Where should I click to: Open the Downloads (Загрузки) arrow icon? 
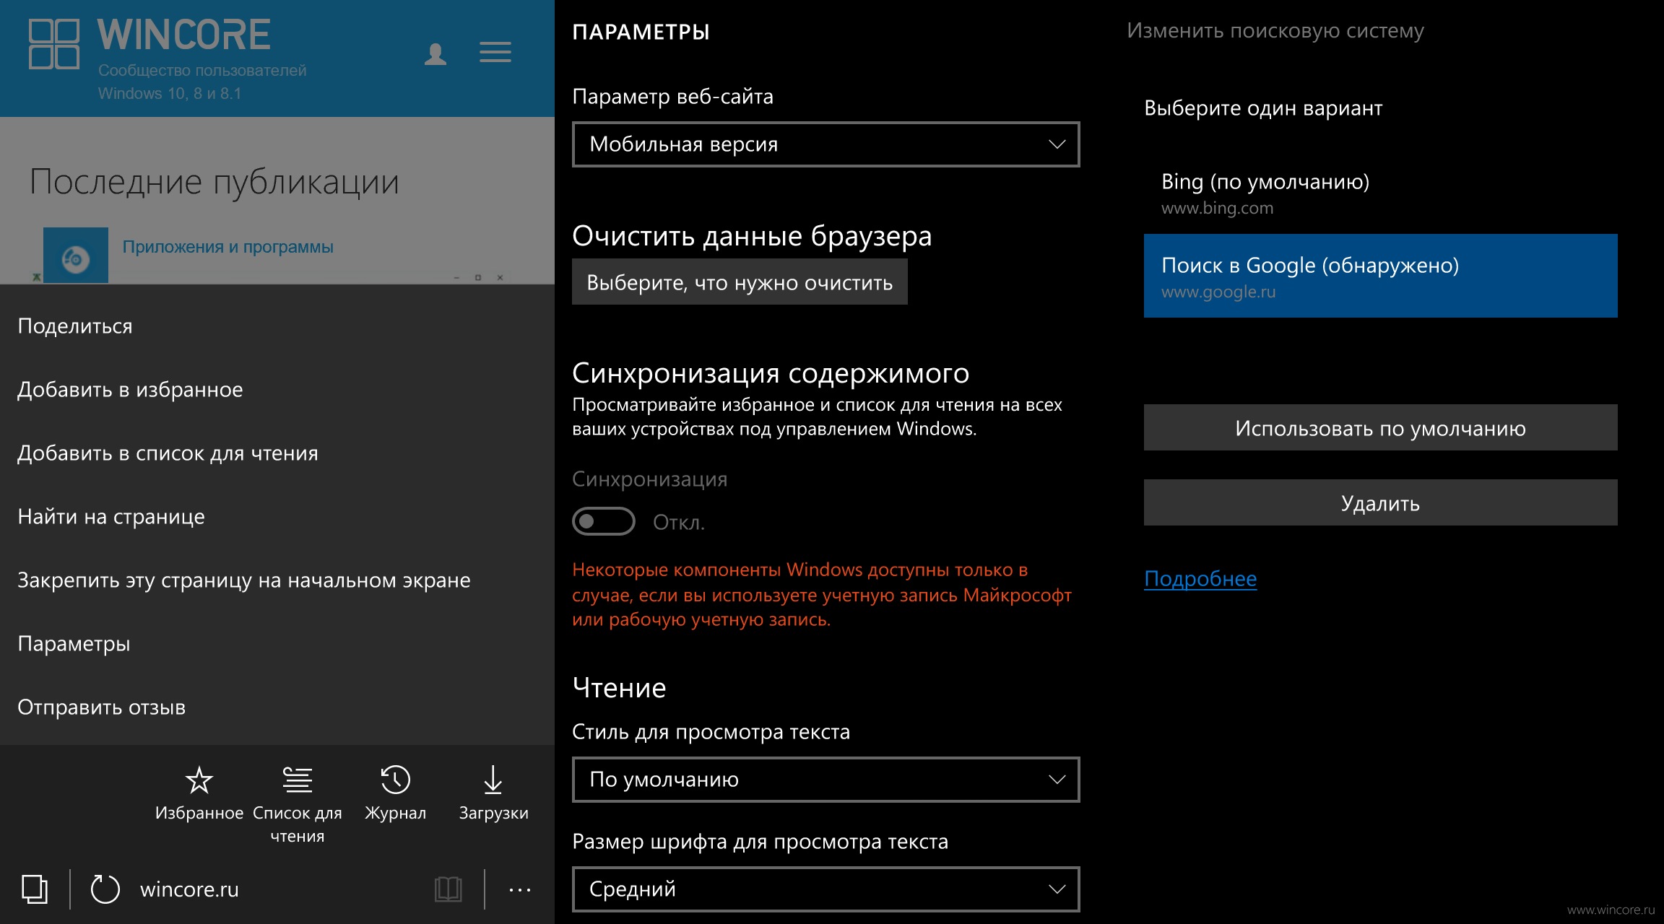click(x=493, y=780)
